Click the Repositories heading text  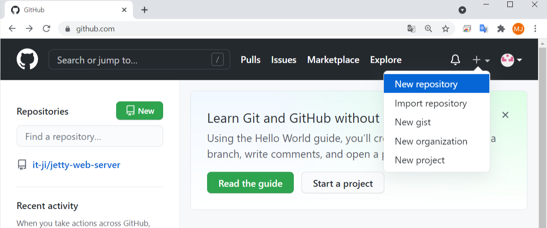pyautogui.click(x=42, y=111)
